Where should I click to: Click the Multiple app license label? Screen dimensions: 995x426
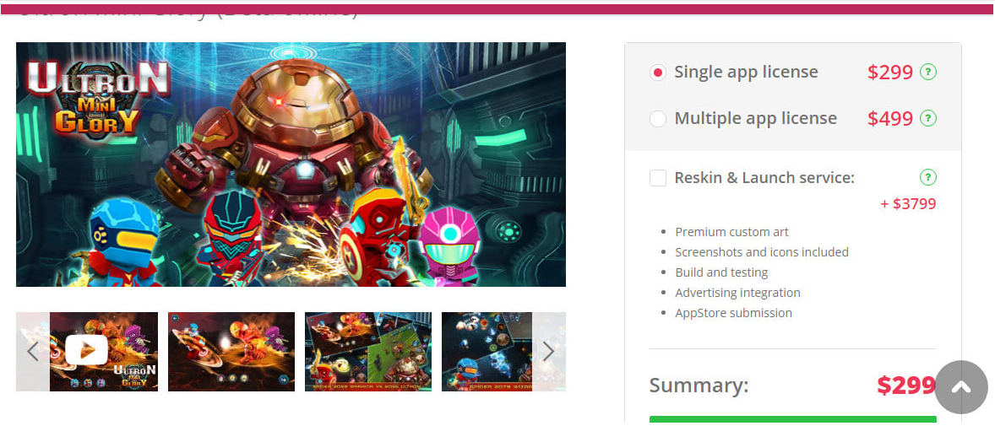point(755,119)
